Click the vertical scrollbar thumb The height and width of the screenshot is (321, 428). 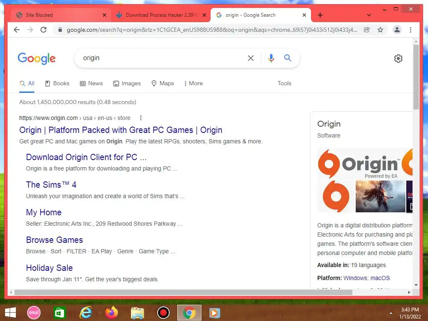(x=416, y=77)
